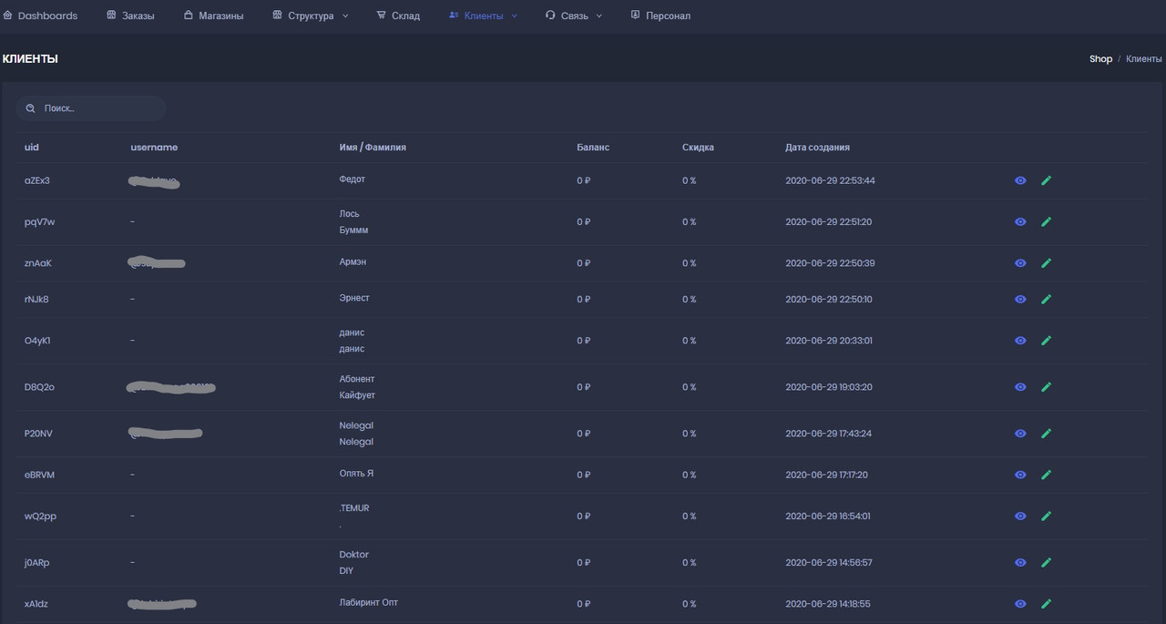
Task: Click pencil icon for client znAaK
Action: click(1046, 263)
